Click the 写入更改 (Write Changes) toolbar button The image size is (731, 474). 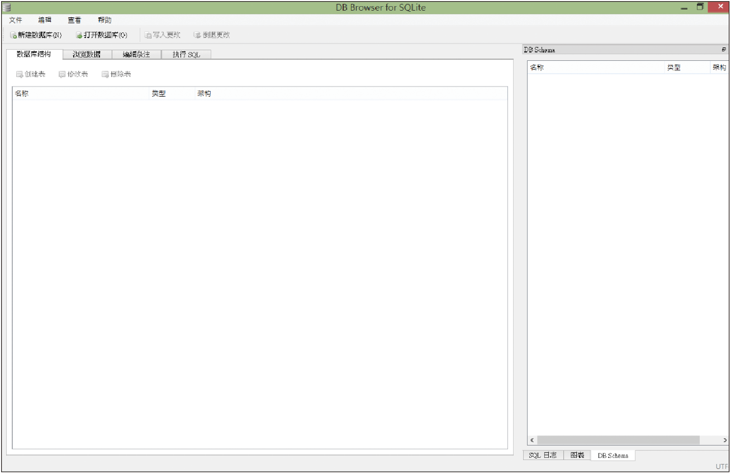[163, 35]
